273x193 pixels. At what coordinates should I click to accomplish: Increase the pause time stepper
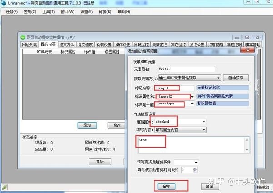(x=195, y=168)
